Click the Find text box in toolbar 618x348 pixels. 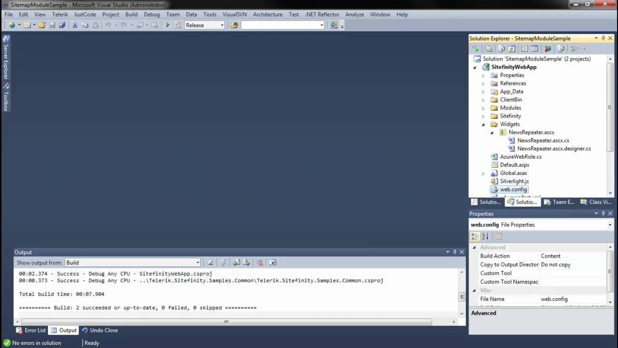(280, 25)
